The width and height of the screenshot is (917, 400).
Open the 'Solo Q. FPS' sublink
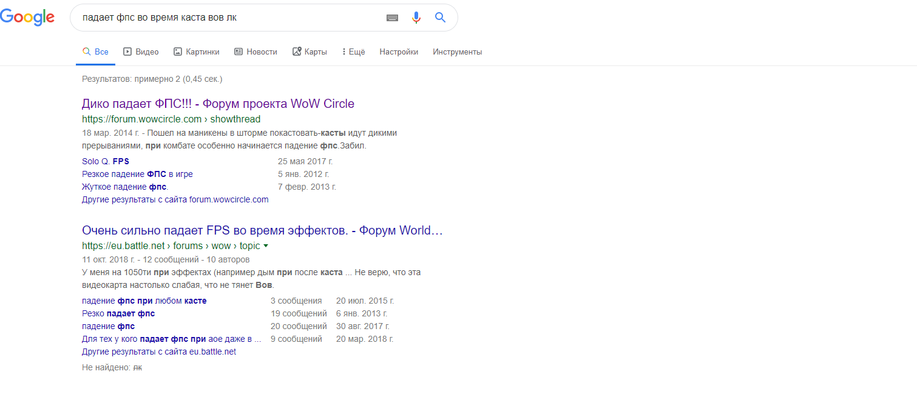(106, 161)
